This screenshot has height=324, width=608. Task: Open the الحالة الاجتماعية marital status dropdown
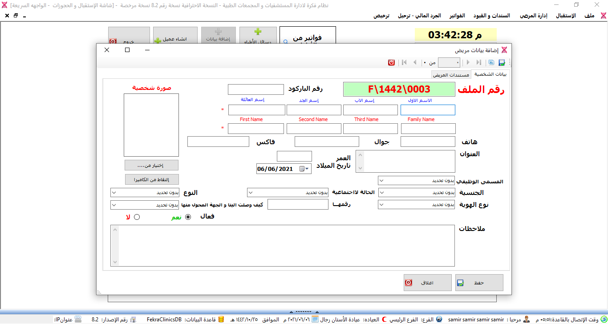pos(288,193)
